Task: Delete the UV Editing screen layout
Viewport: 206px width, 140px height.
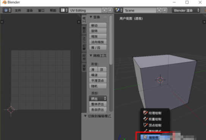Action: point(110,10)
